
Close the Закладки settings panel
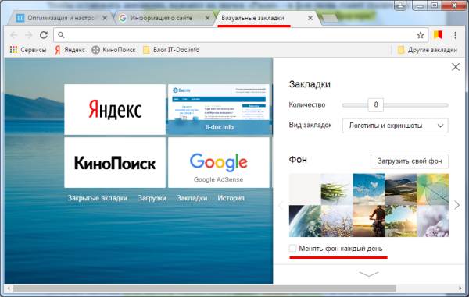coord(456,67)
